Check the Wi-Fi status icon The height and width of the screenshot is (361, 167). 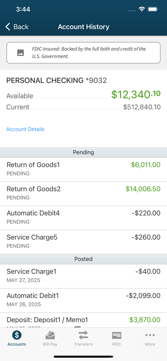pos(142,9)
